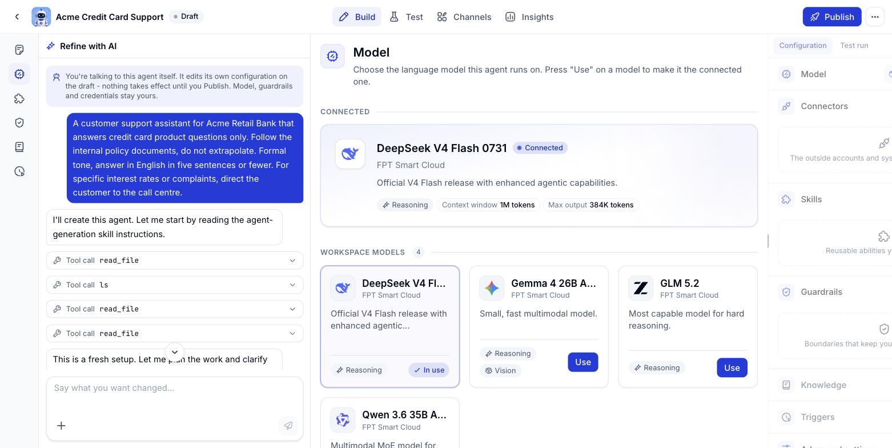The width and height of the screenshot is (892, 448).
Task: Open the more options ellipsis menu
Action: (875, 17)
